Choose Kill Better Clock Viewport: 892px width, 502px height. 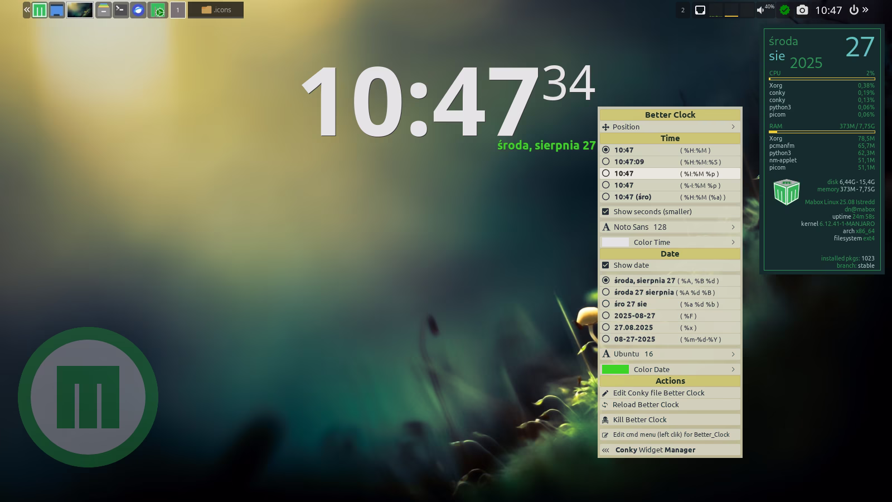click(639, 420)
